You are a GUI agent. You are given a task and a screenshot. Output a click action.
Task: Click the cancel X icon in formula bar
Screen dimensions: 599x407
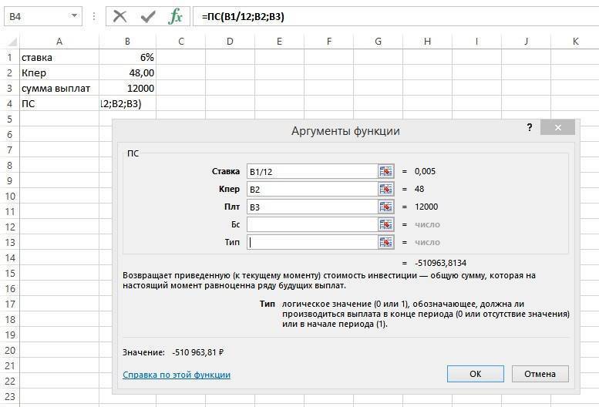[119, 15]
